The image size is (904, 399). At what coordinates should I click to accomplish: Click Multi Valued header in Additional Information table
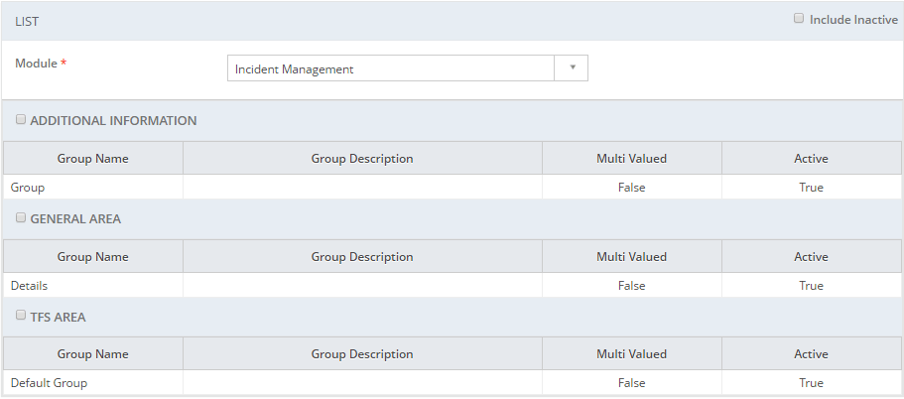point(631,158)
